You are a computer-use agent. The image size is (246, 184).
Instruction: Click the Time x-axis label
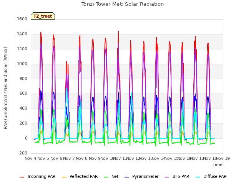pyautogui.click(x=218, y=164)
